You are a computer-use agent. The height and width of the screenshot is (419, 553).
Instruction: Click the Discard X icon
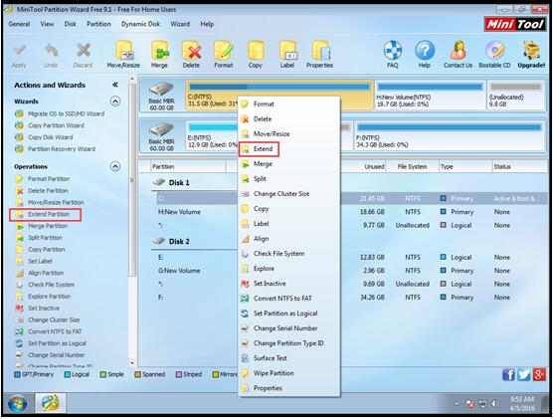[x=83, y=56]
